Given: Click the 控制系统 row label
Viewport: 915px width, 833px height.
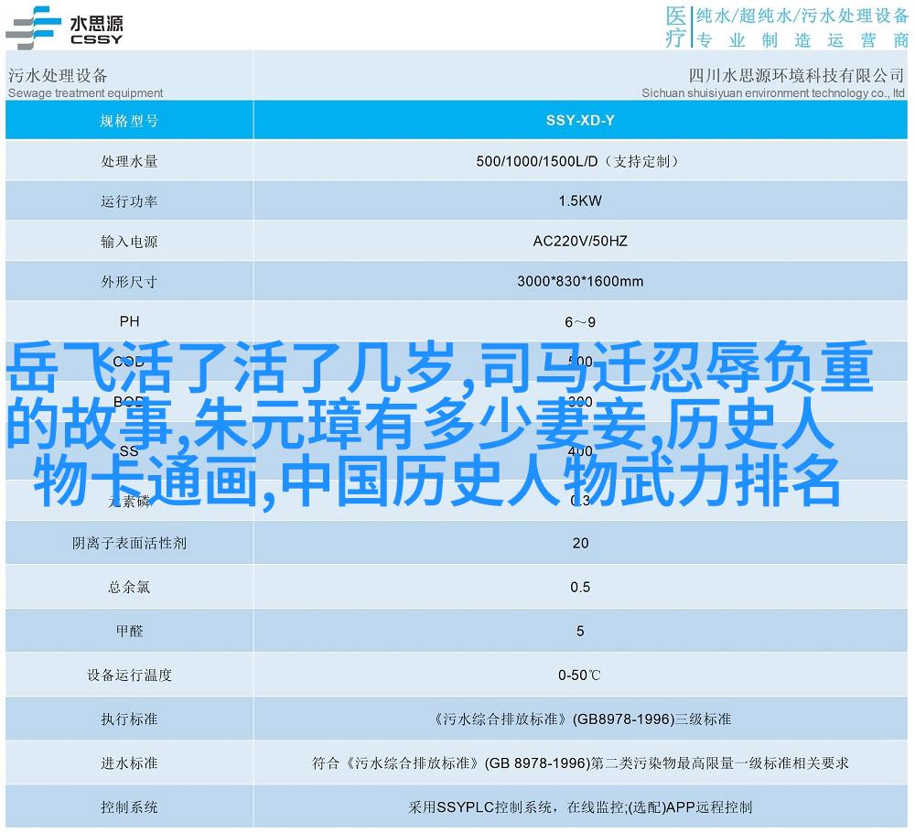Looking at the screenshot, I should click(129, 807).
